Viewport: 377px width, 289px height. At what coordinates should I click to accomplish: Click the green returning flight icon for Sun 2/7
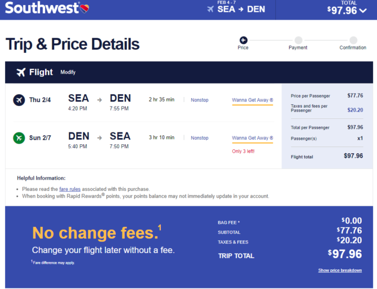coord(19,138)
